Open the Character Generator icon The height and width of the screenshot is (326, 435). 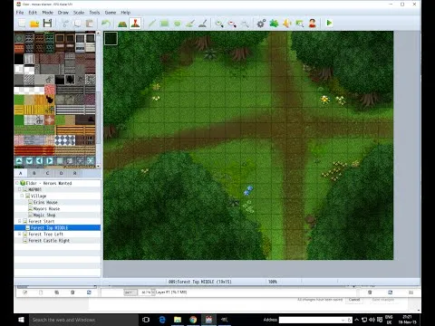(312, 24)
